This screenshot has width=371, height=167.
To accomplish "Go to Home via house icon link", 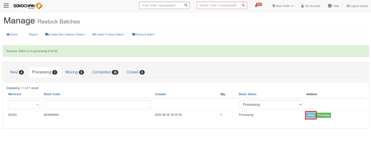I will [12, 35].
